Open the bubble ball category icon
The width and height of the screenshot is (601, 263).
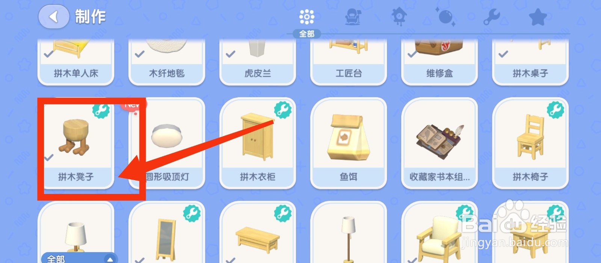tap(445, 17)
